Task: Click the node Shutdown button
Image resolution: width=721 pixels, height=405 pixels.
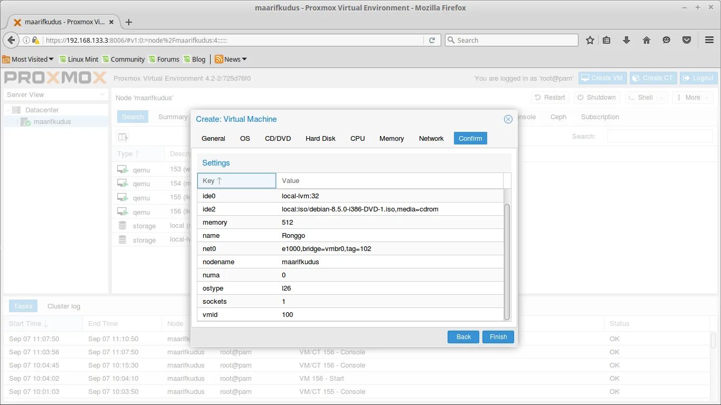Action: tap(596, 98)
